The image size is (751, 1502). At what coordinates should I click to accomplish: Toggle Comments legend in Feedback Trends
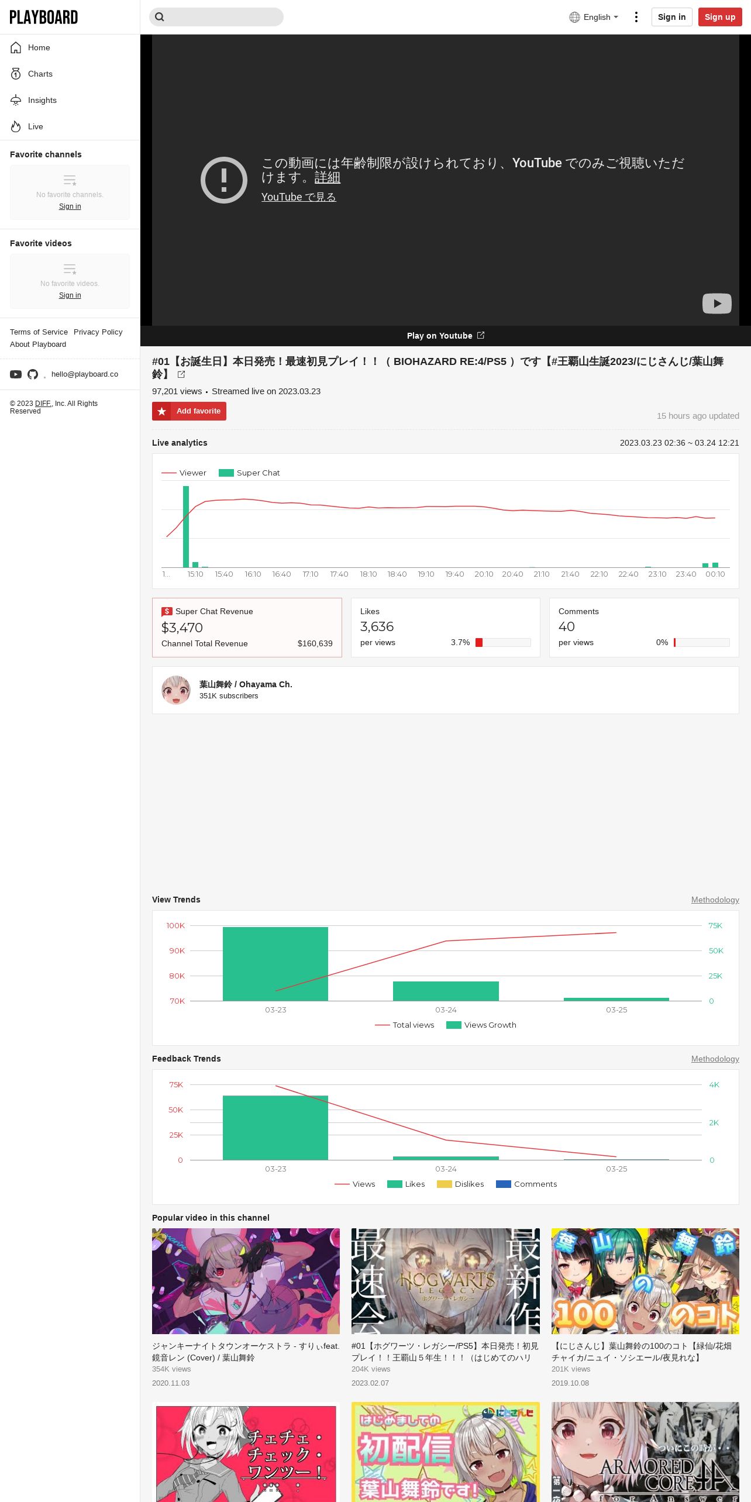(x=526, y=1184)
